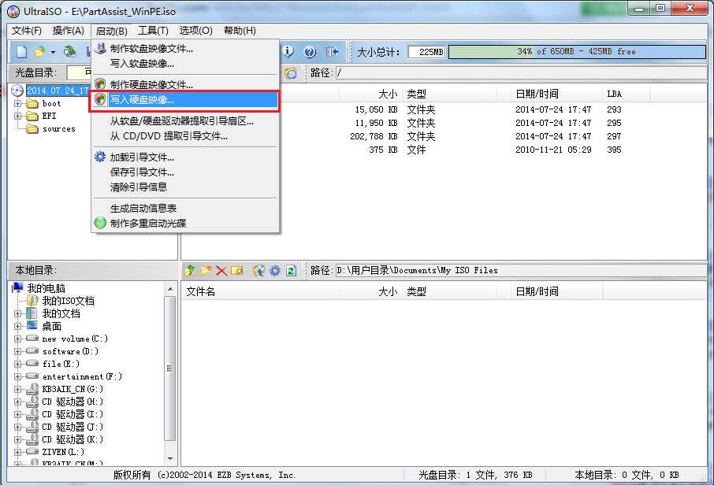714x485 pixels.
Task: Click the New file toolbar icon
Action: click(21, 52)
